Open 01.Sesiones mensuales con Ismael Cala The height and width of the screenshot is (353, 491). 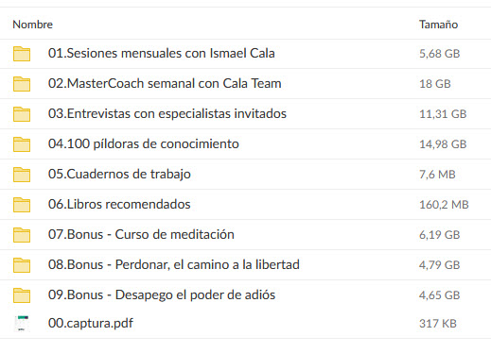[x=162, y=53]
